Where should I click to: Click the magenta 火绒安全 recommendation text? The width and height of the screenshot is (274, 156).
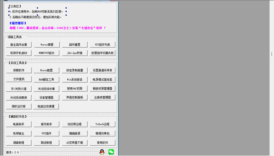(58, 28)
